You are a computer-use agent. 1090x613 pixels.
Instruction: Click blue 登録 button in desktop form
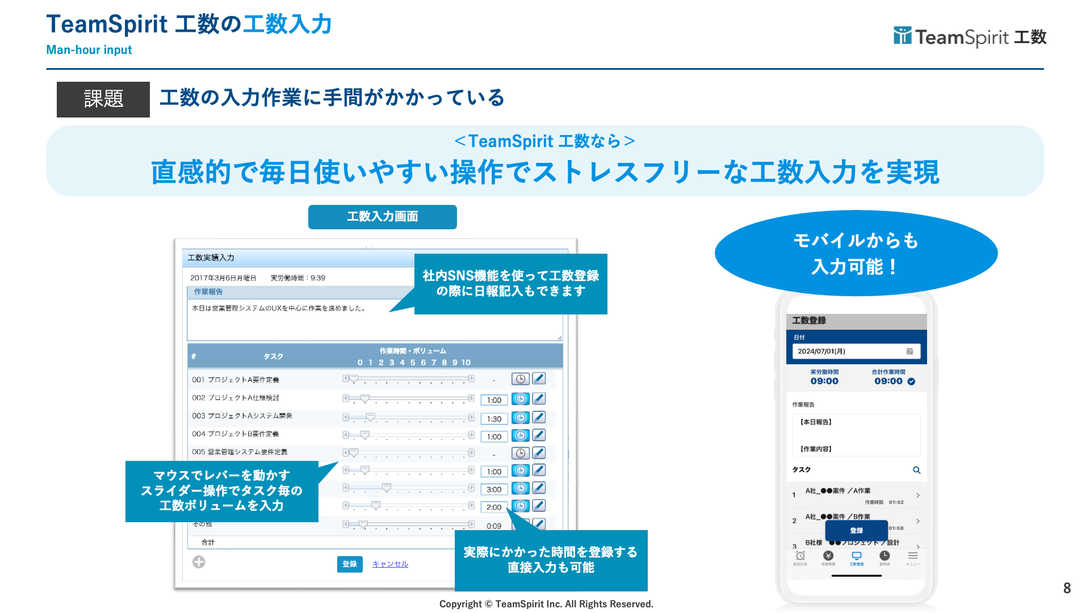(350, 564)
